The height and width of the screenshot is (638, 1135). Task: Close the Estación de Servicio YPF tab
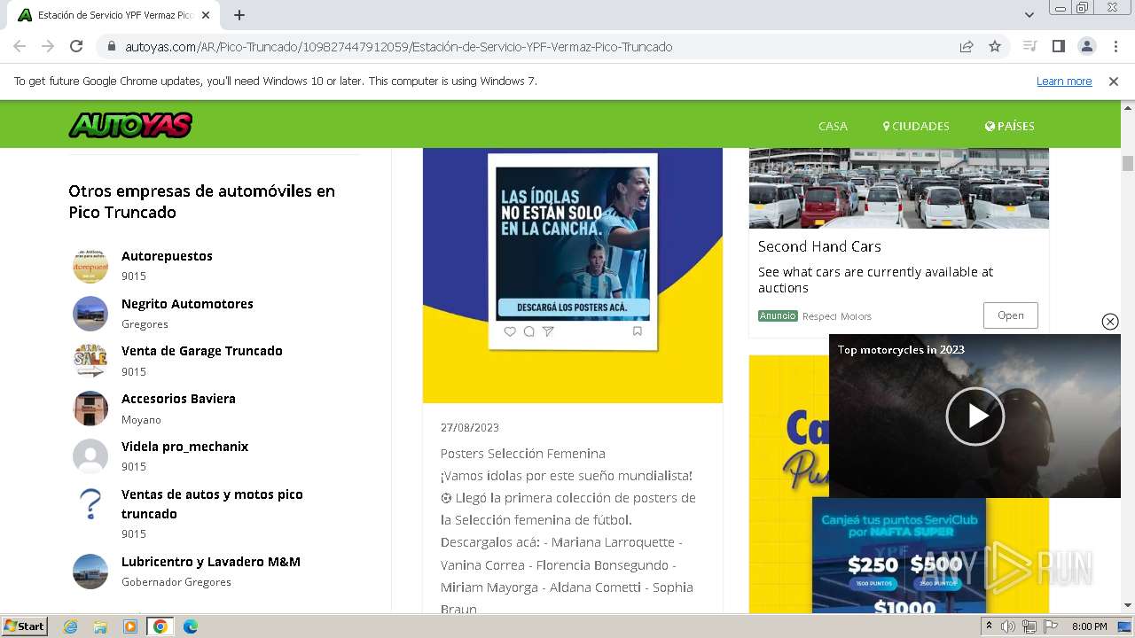coord(206,15)
